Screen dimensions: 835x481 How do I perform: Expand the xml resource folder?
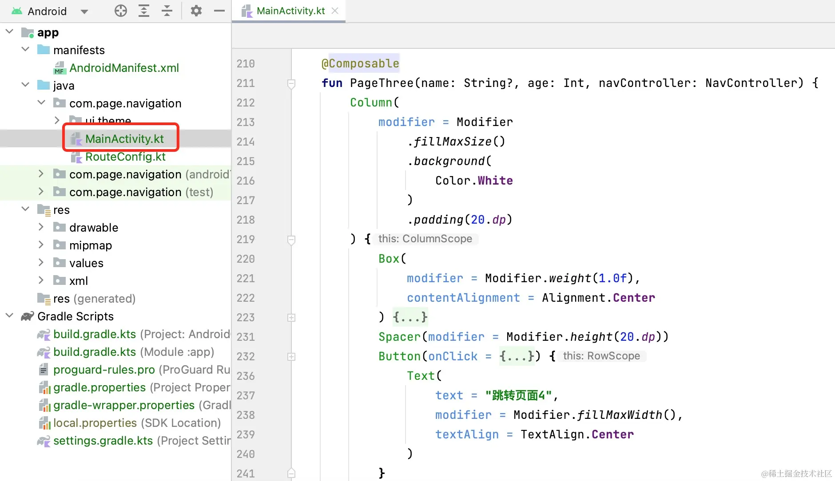pos(41,280)
